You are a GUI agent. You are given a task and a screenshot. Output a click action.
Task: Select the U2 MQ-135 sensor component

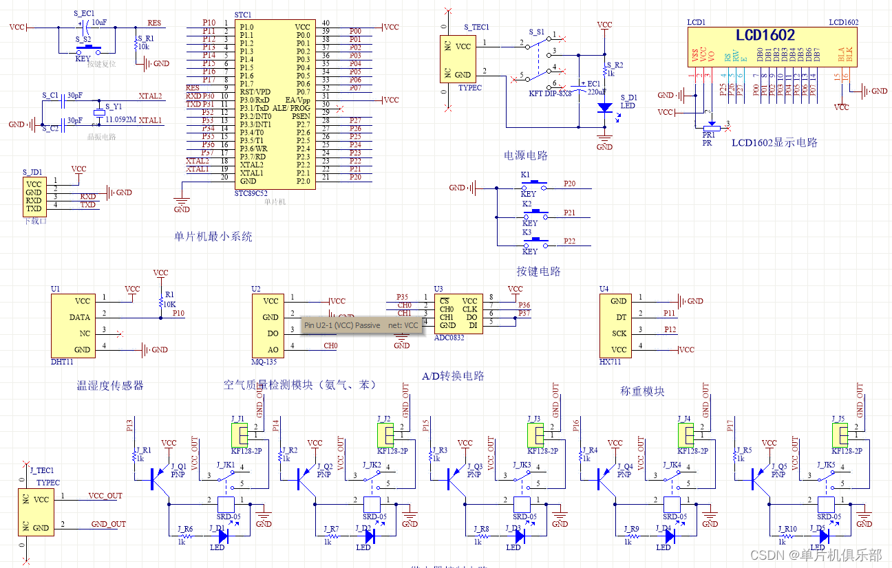(x=268, y=325)
